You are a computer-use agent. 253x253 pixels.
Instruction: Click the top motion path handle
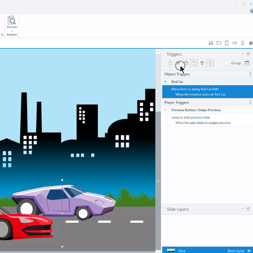tap(62, 180)
